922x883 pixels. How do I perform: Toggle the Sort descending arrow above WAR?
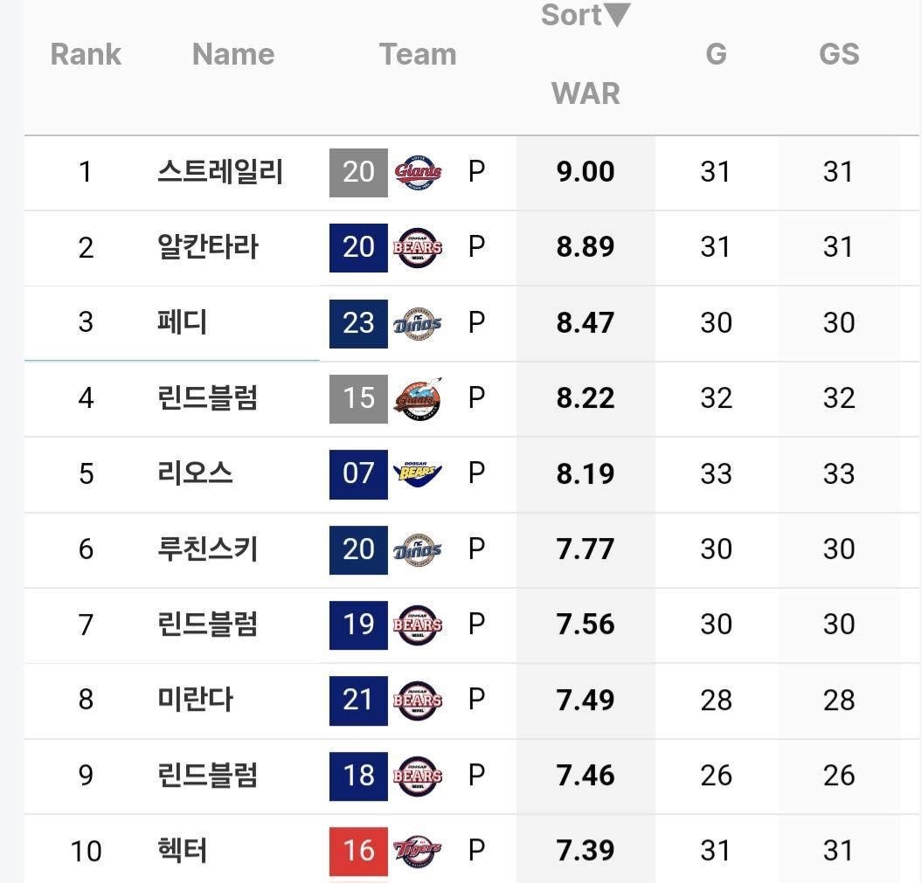617,15
